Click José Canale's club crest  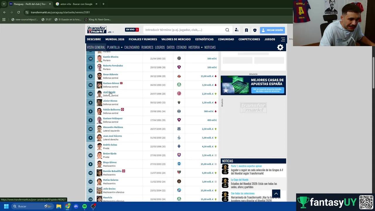(x=179, y=93)
